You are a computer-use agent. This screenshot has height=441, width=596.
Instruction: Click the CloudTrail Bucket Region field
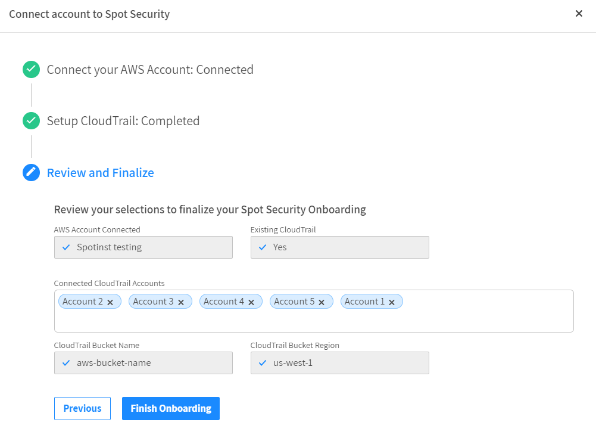pyautogui.click(x=339, y=363)
